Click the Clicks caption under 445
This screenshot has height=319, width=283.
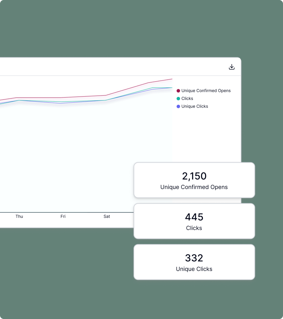(x=194, y=228)
